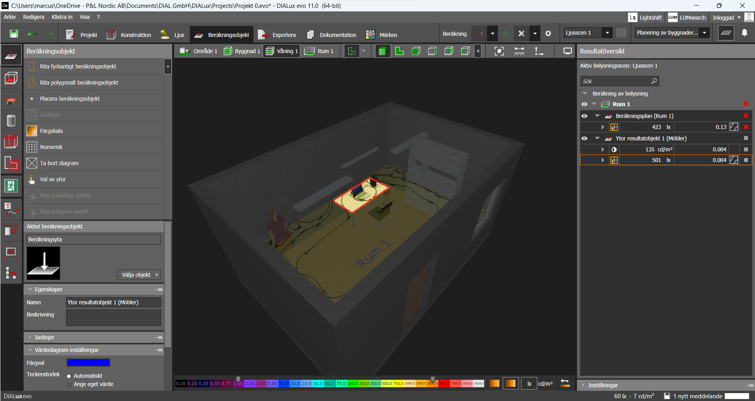Toggle visibility eye for Ytor resultatobjekt 1
This screenshot has height=401, width=755.
coord(584,138)
